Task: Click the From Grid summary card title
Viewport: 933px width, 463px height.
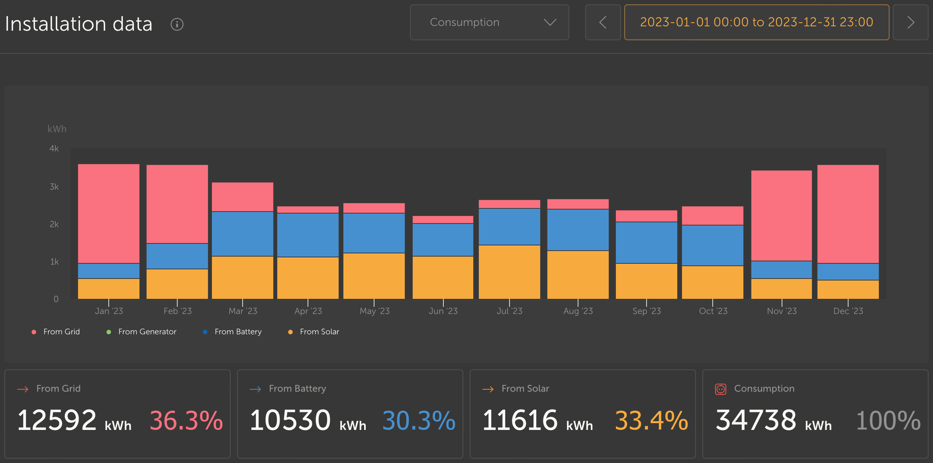Action: [x=59, y=388]
